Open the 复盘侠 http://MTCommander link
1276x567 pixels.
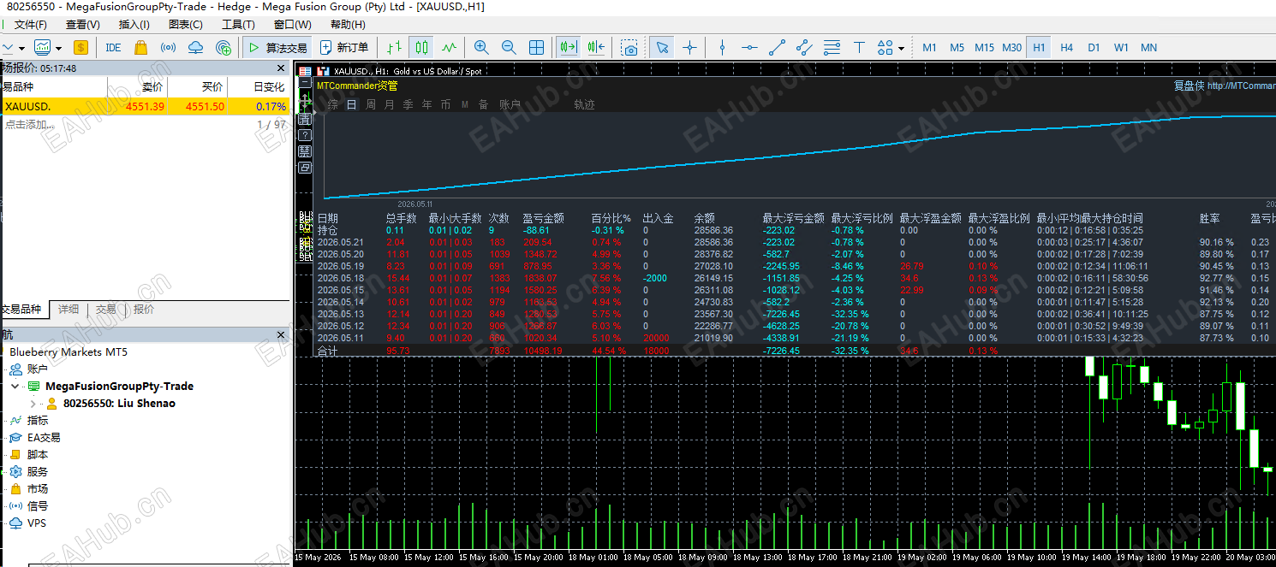tap(1225, 86)
